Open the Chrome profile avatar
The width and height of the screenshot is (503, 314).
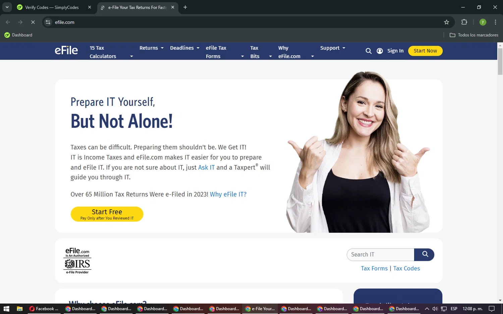coord(483,22)
